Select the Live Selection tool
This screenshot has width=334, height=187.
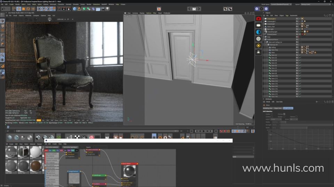pos(14,9)
